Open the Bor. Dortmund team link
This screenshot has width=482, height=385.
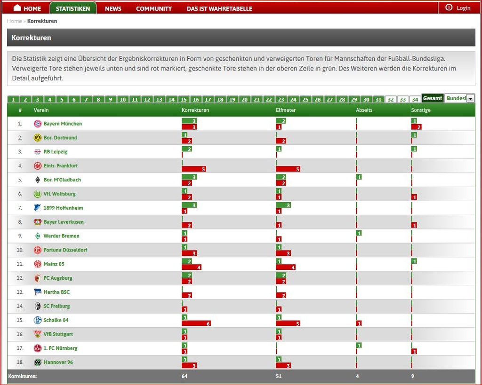point(60,138)
